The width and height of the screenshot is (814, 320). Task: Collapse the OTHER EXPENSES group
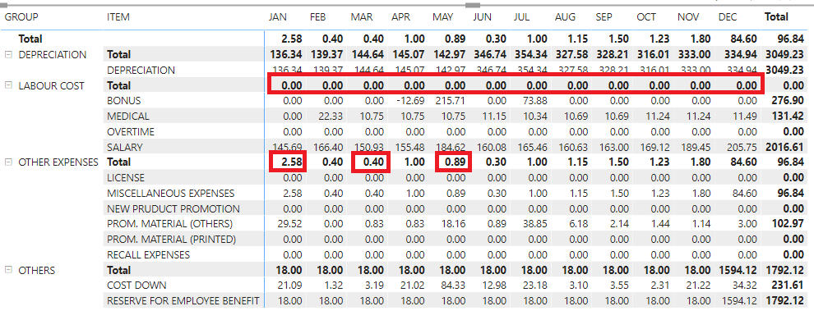[x=8, y=162]
